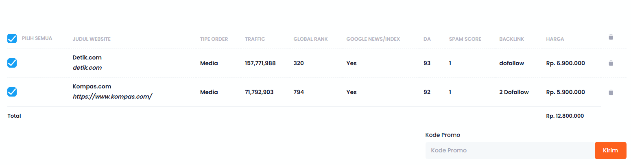The height and width of the screenshot is (165, 631).
Task: Open the https://www.kompas.com/ link
Action: tap(112, 97)
